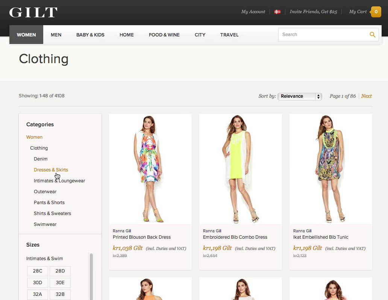Click inside the Search text field
388x300 pixels.
pyautogui.click(x=321, y=35)
